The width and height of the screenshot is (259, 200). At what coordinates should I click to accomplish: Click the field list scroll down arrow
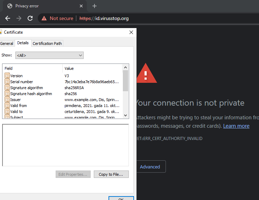(126, 115)
